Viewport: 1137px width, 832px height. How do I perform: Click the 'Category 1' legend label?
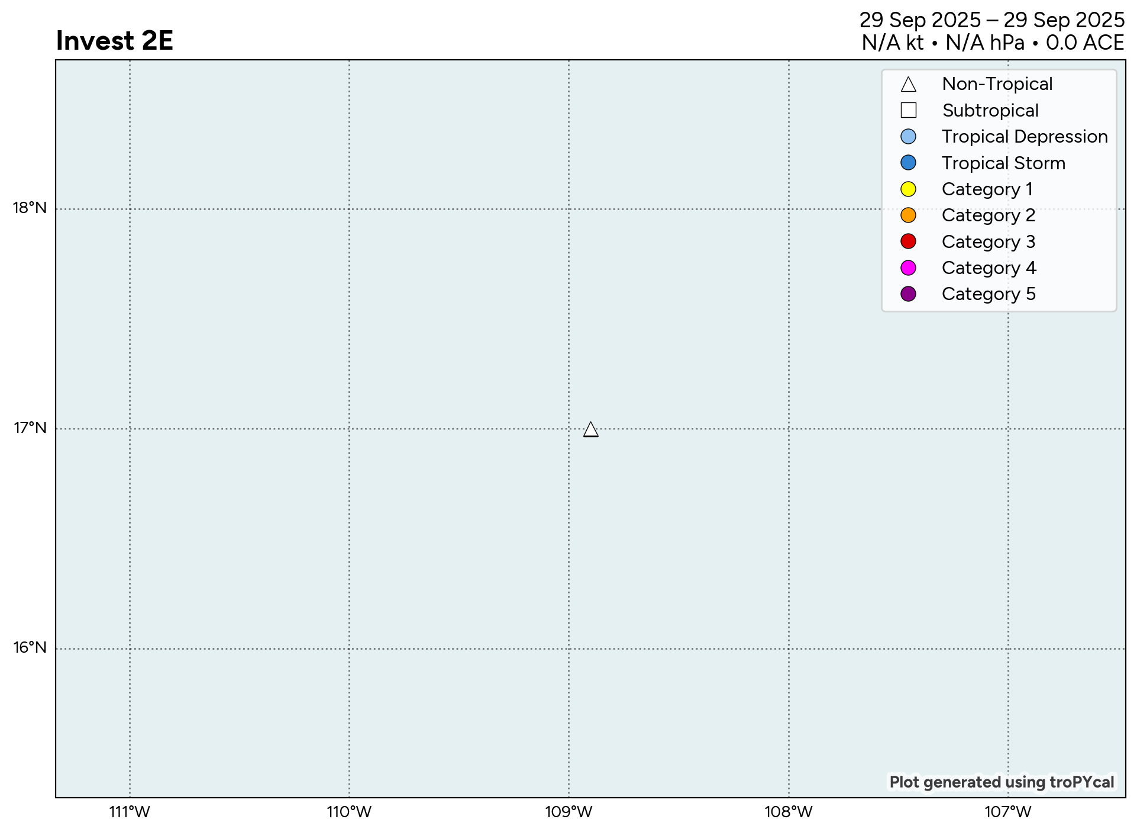click(x=987, y=189)
